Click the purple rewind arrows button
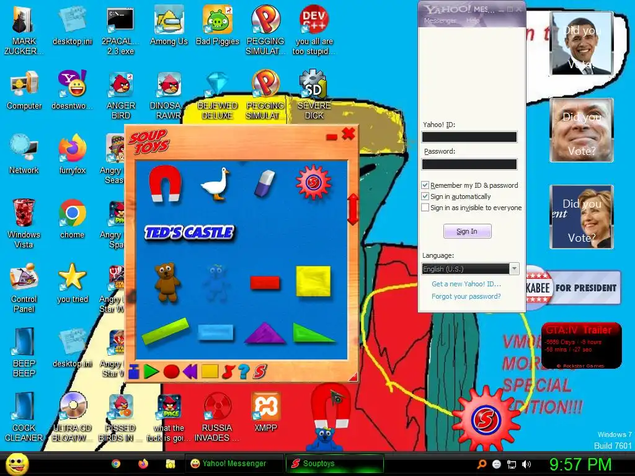The height and width of the screenshot is (476, 635). click(190, 371)
